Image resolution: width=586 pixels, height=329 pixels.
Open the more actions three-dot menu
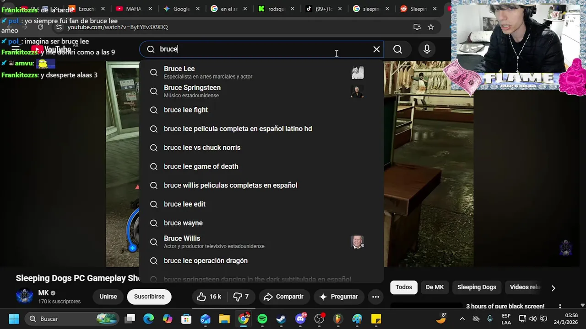(x=375, y=297)
